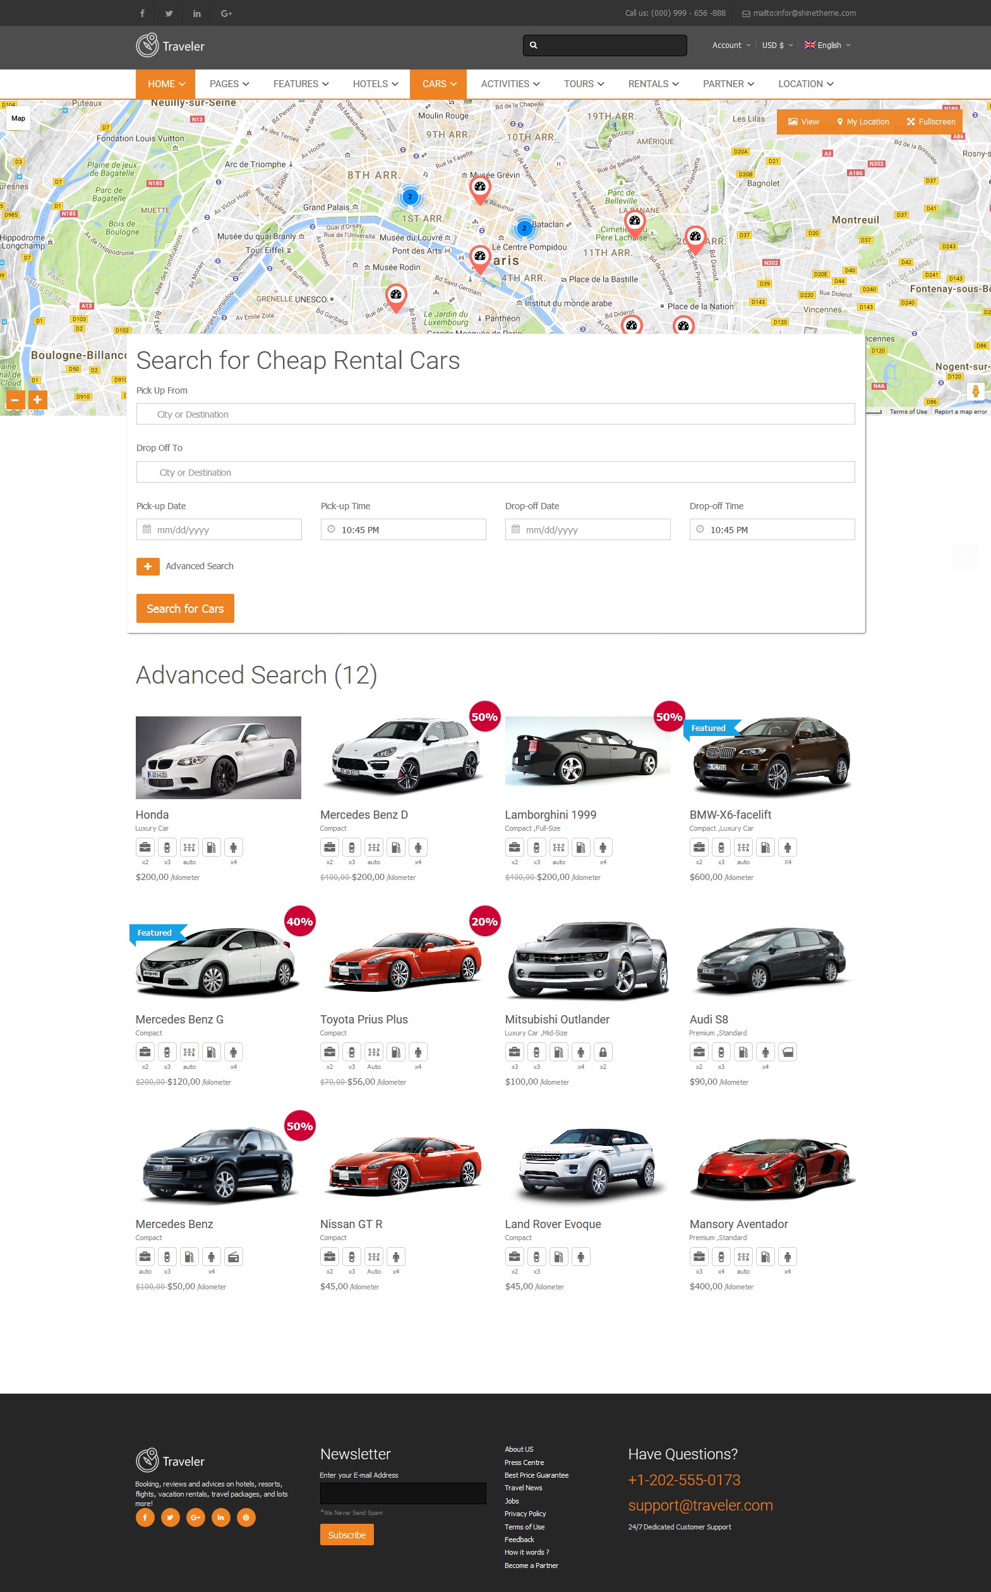Click the footer Dribbble circle icon
991x1592 pixels.
[x=246, y=1517]
